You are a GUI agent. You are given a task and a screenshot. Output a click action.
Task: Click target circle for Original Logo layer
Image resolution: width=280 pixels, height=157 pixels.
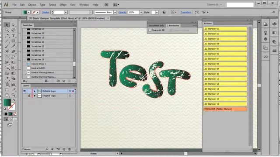pyautogui.click(x=70, y=96)
